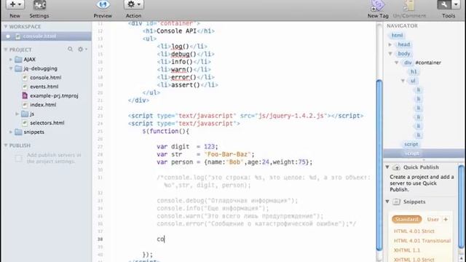Expand the snippets folder
This screenshot has height=262, width=466.
coord(11,132)
